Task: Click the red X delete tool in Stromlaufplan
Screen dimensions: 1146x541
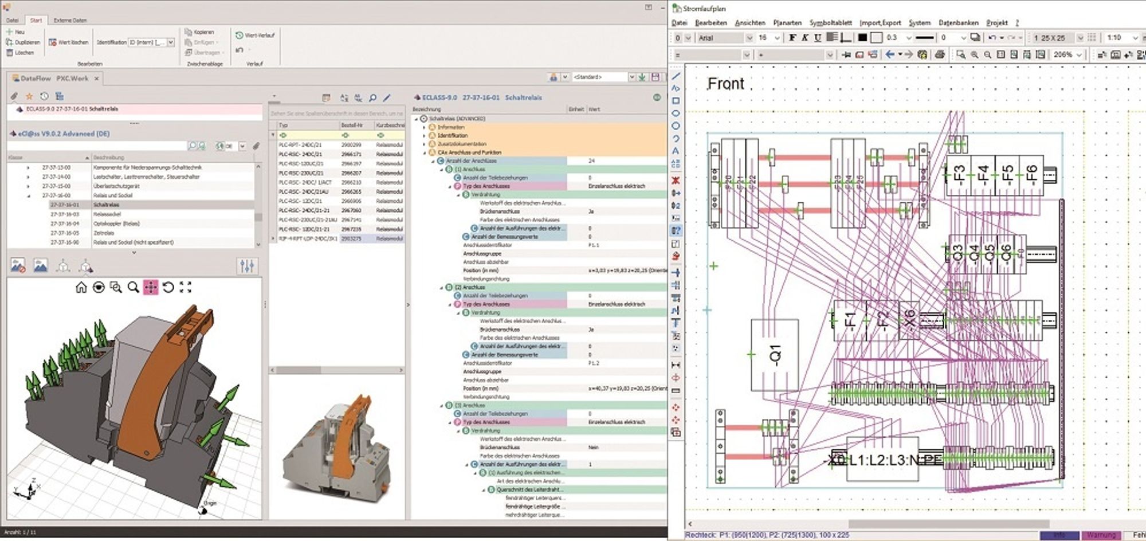Action: pos(676,181)
